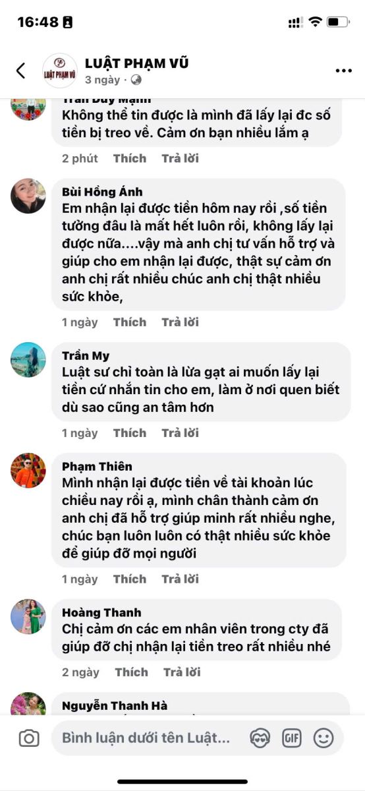Open LUẬT PHẠM VŨ page title

tap(136, 63)
